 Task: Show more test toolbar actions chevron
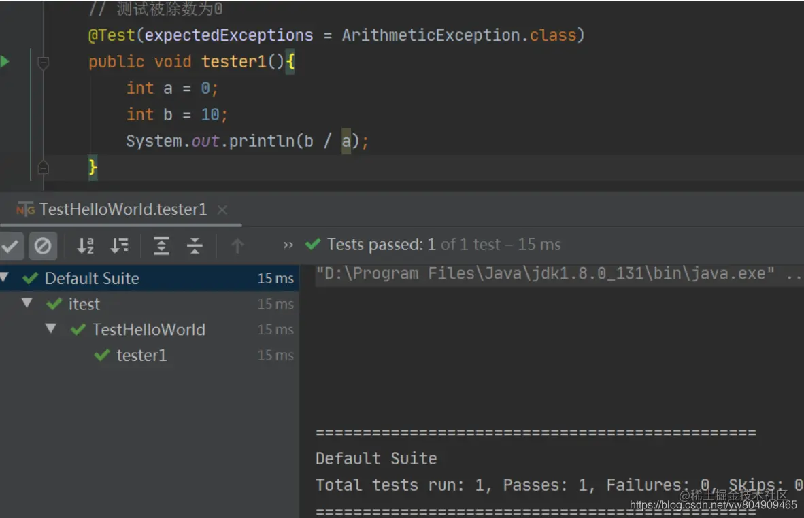coord(288,245)
